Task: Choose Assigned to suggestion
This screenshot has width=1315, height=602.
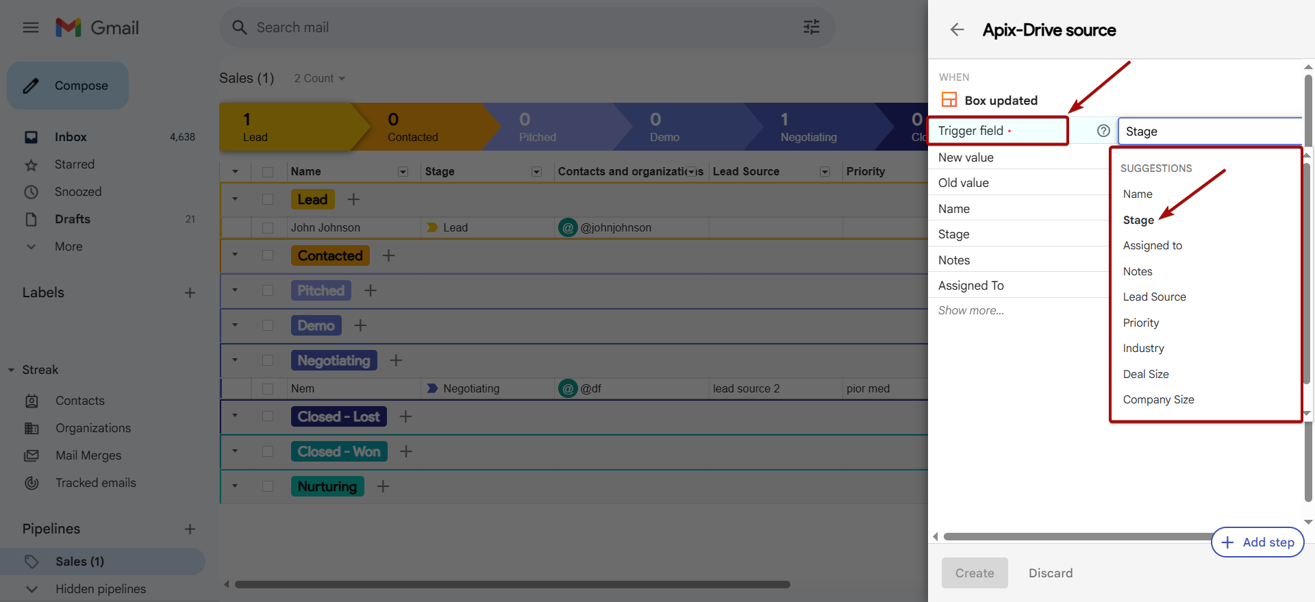Action: coord(1152,245)
